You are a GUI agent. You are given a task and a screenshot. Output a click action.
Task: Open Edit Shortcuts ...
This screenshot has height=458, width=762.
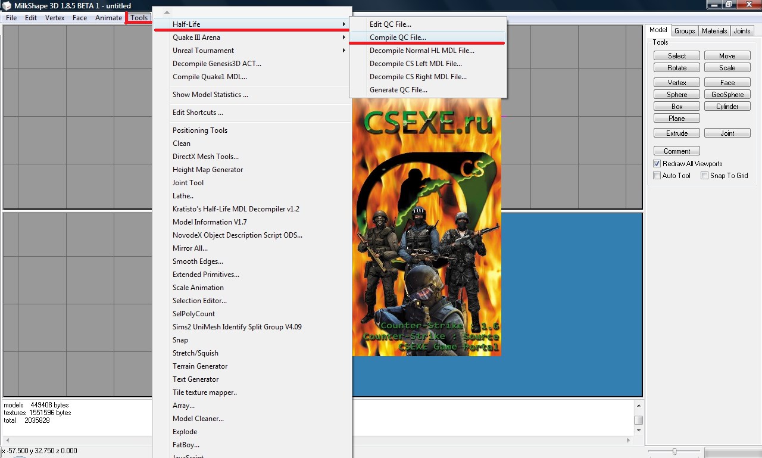[x=252, y=113]
